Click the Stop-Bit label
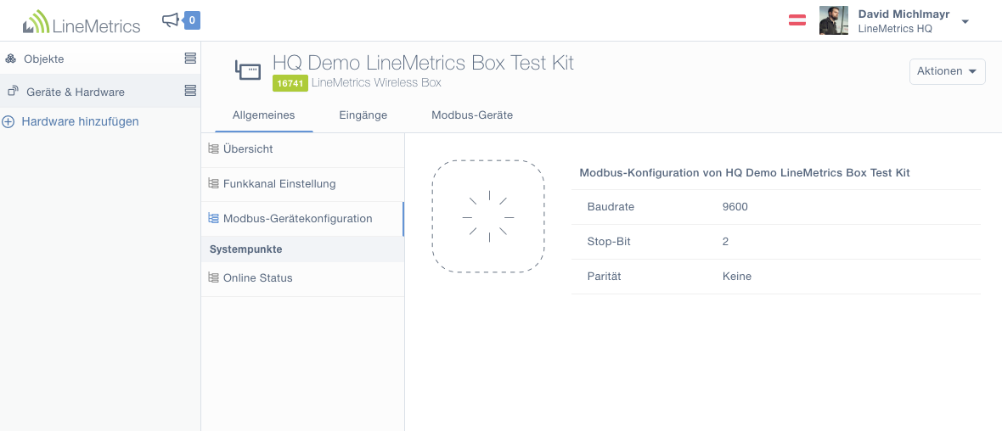This screenshot has width=1002, height=431. point(608,241)
